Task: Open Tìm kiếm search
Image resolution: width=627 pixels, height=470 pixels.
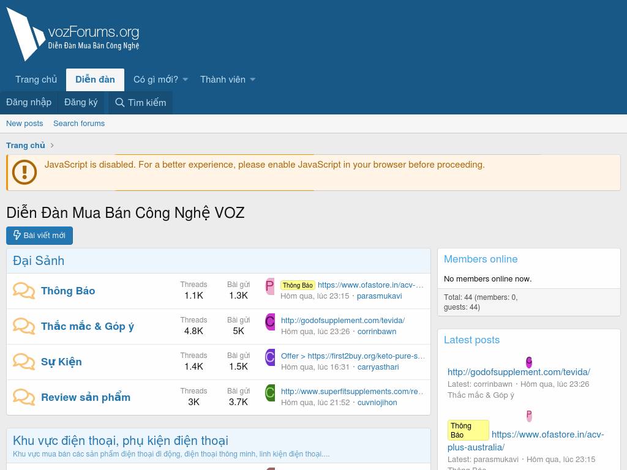Action: [140, 102]
